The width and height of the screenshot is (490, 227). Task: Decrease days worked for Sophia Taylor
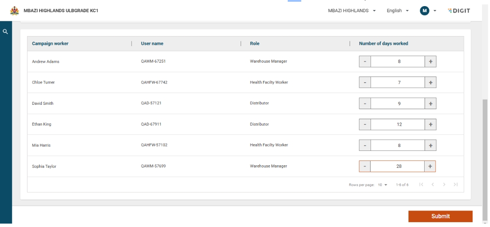tap(365, 166)
